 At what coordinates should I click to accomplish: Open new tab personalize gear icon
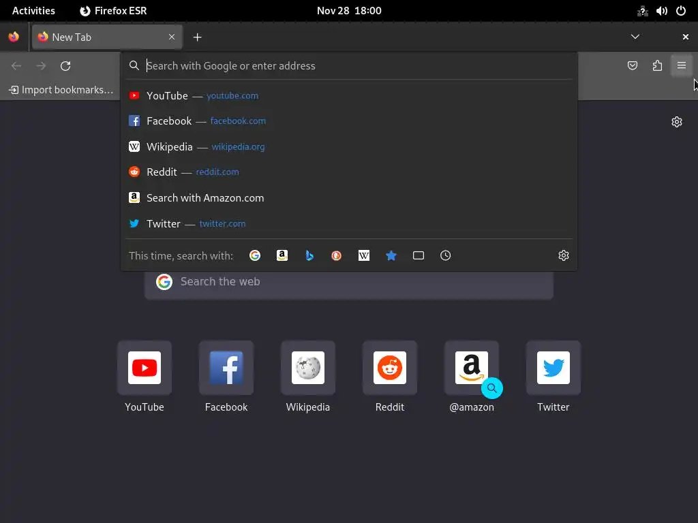(x=677, y=122)
